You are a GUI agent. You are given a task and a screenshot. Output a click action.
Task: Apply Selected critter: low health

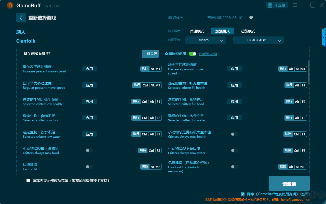coord(89,101)
